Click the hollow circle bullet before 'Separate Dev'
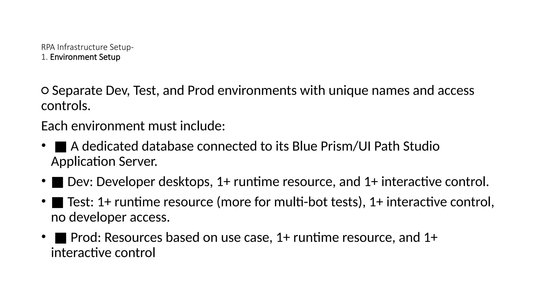539x303 pixels. coord(45,91)
